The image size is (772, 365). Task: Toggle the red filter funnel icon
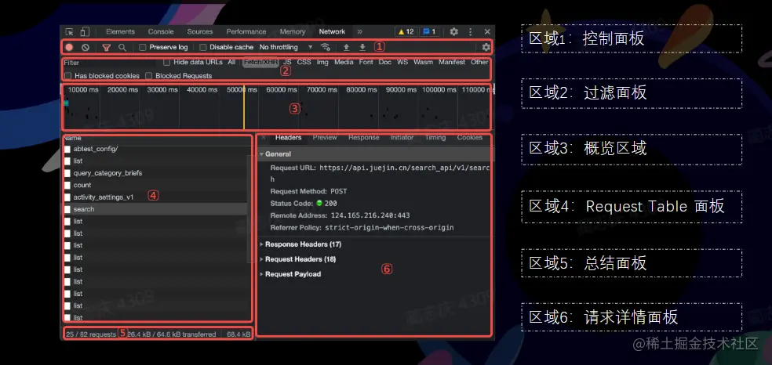pyautogui.click(x=107, y=47)
